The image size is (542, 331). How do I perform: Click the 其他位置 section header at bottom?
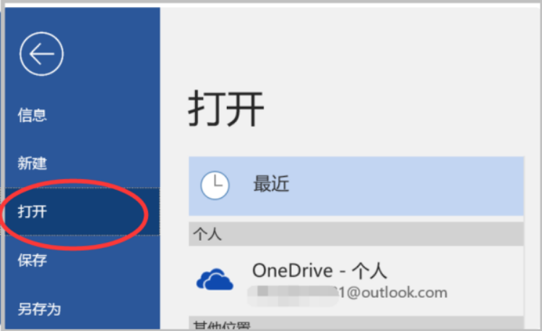click(356, 323)
